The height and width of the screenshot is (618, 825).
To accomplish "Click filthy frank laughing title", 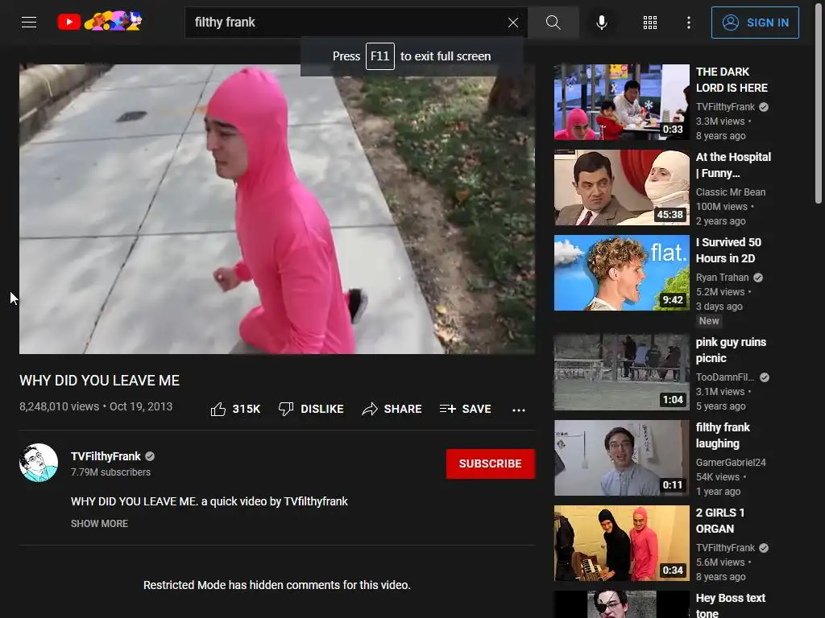I will (723, 435).
